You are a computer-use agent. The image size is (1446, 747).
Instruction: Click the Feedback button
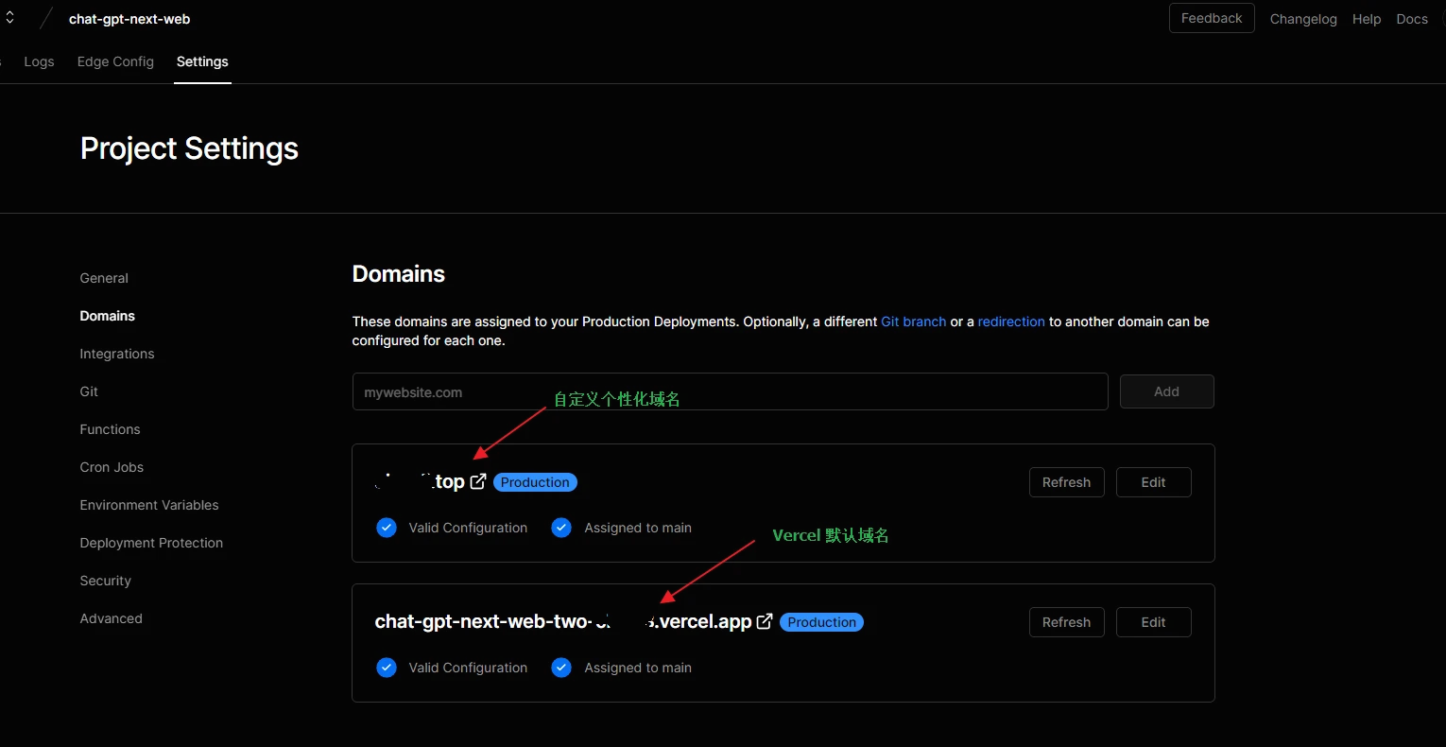[x=1212, y=18]
